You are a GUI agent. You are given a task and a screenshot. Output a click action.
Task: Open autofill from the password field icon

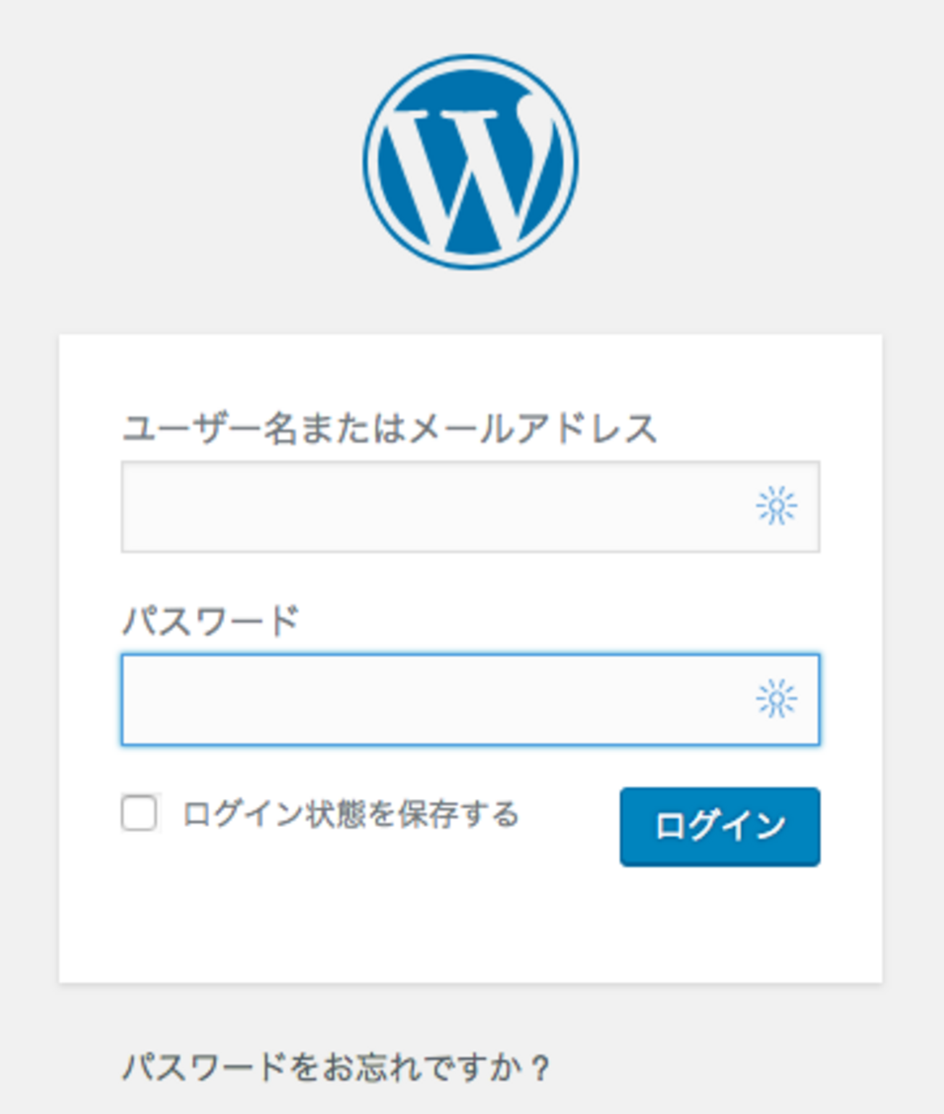click(x=776, y=699)
